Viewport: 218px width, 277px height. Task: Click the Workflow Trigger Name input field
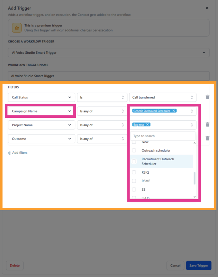click(109, 76)
